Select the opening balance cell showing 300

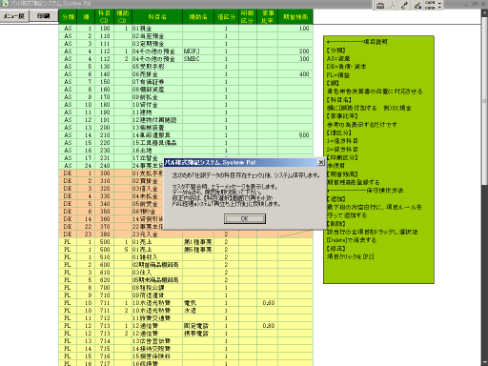click(295, 59)
